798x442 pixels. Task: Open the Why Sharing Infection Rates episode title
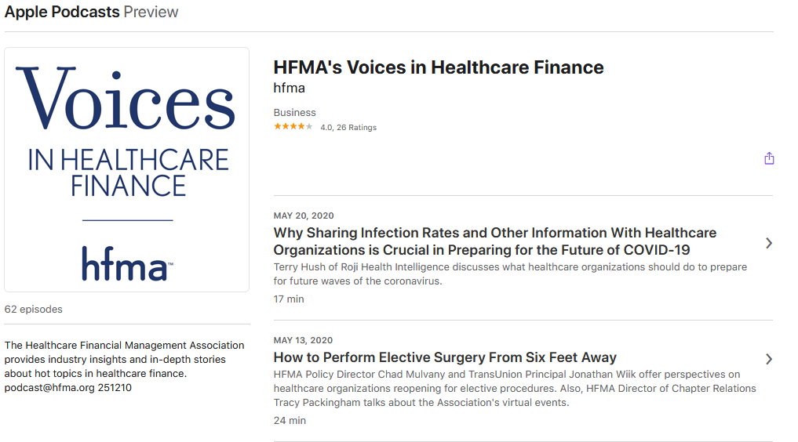tap(494, 241)
